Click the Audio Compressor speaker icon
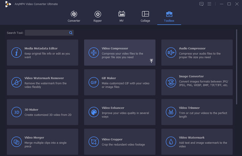The image size is (242, 156). coord(171,53)
